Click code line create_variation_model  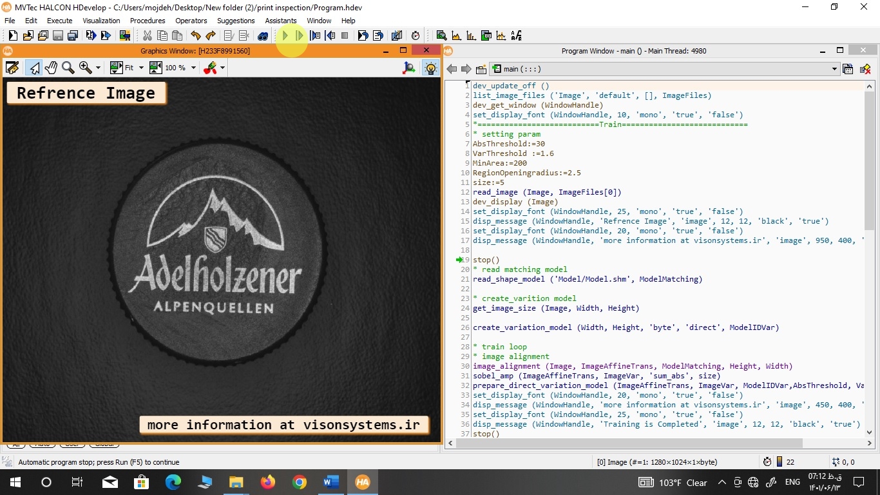tap(626, 327)
